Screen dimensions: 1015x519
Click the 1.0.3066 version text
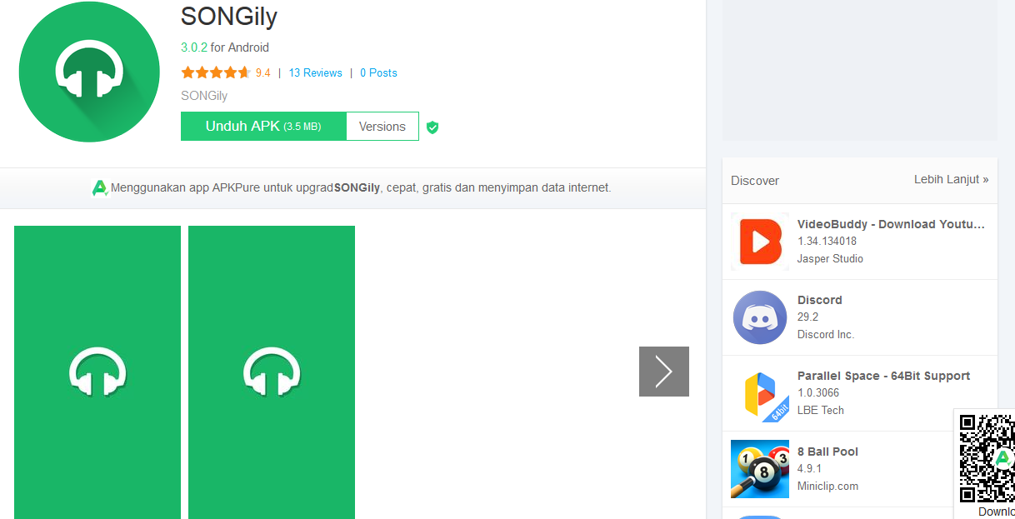(x=818, y=393)
